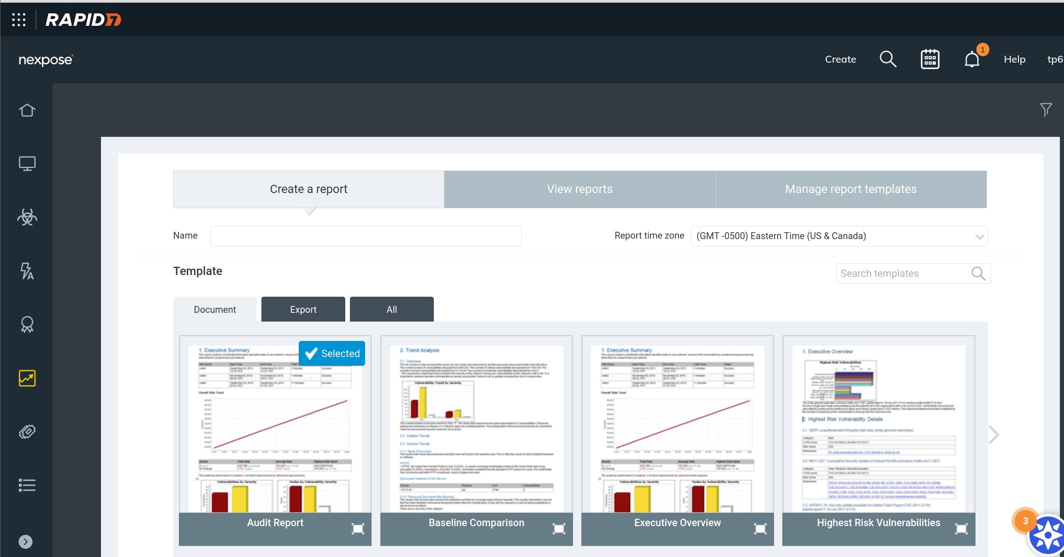Open the Reports chart sidebar icon
The height and width of the screenshot is (557, 1064).
(x=27, y=378)
